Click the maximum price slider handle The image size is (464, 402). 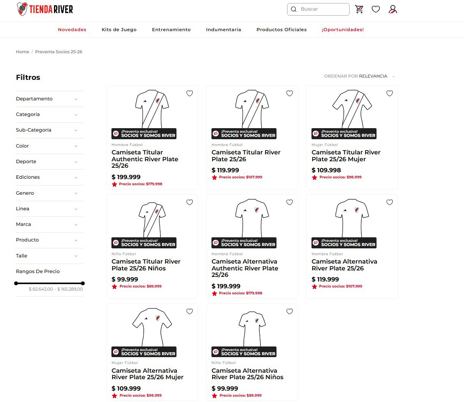[x=83, y=283]
